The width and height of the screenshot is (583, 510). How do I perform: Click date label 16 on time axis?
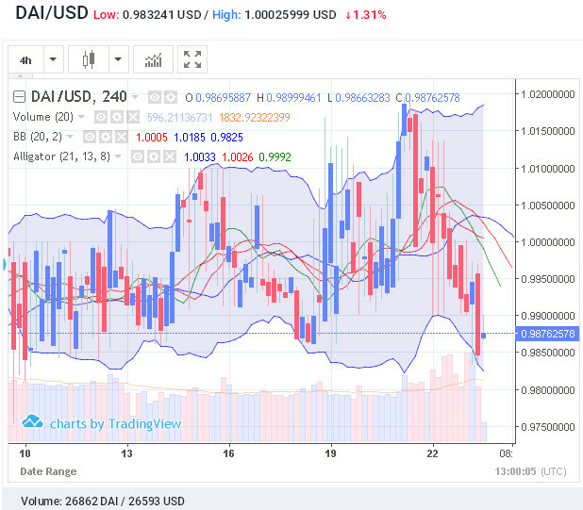click(x=228, y=453)
